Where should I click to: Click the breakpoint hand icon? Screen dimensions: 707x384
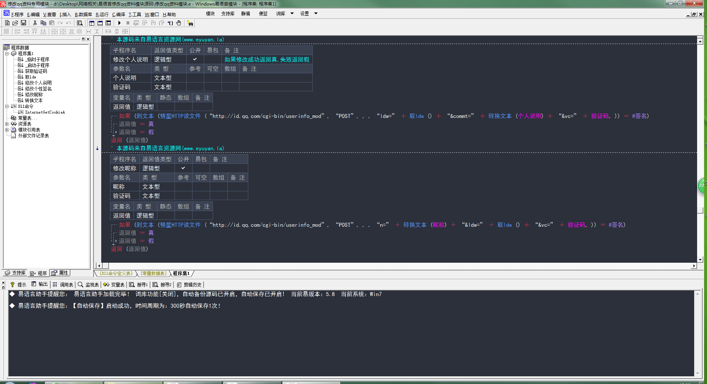179,23
